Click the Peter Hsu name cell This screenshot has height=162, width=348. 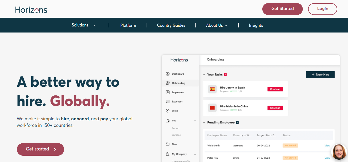[x=213, y=158]
